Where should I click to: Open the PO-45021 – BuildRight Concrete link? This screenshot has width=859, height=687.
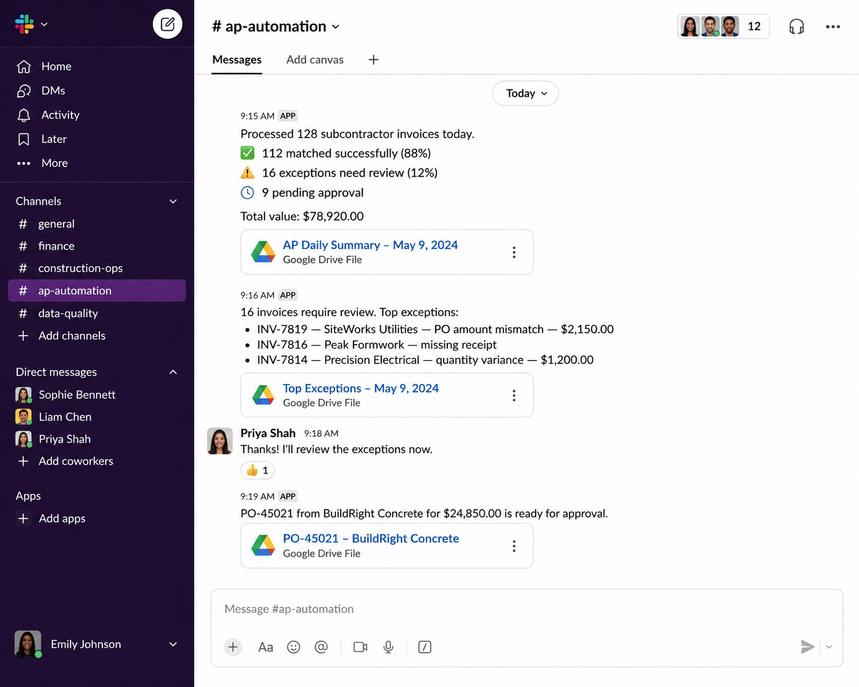coord(371,538)
